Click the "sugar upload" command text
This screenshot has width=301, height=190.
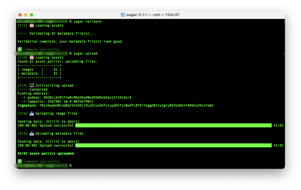coord(86,53)
